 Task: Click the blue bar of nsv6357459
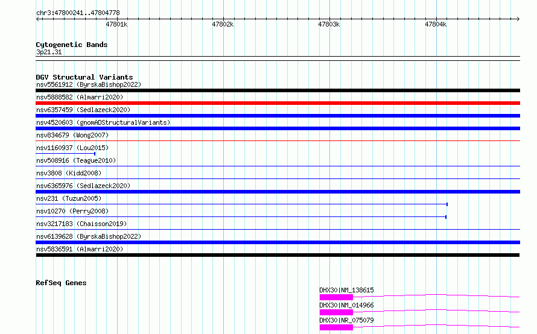(278, 116)
